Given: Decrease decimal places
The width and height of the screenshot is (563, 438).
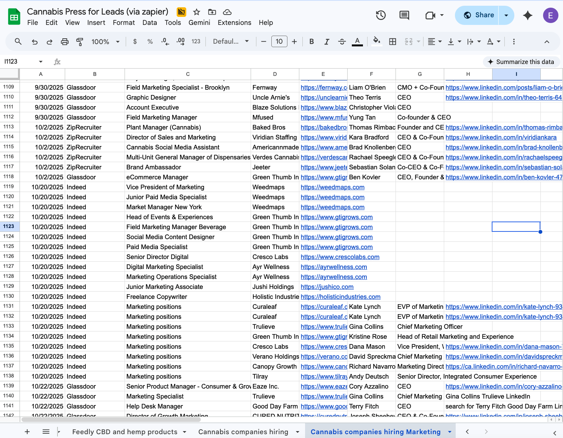Looking at the screenshot, I should coord(165,41).
